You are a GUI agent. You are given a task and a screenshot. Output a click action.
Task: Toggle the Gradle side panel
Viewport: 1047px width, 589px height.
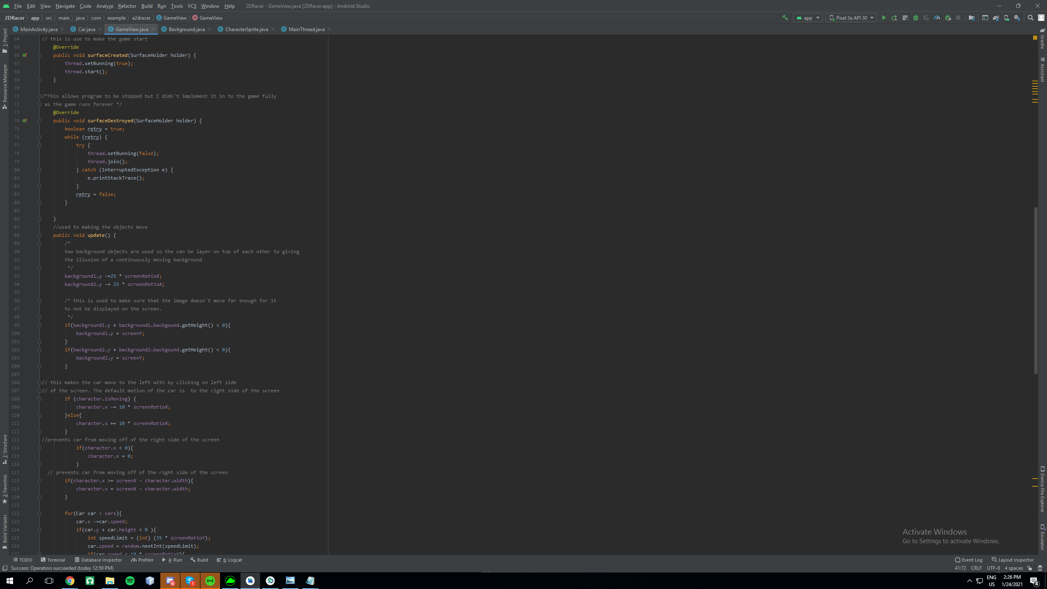pyautogui.click(x=1042, y=39)
